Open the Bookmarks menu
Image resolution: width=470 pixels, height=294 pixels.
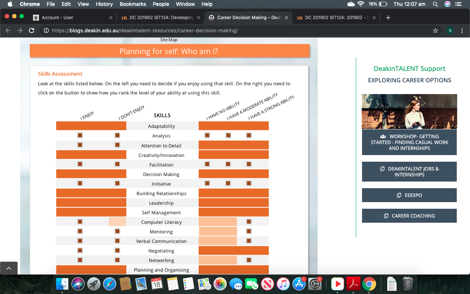[133, 4]
